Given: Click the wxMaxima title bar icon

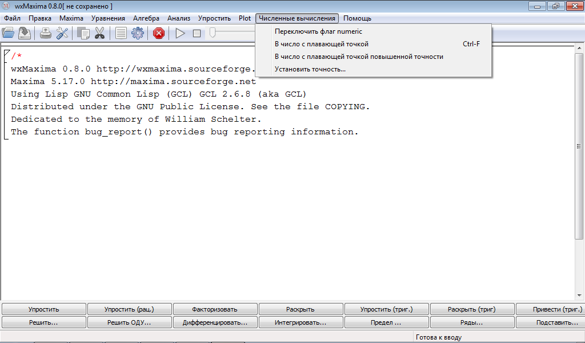Looking at the screenshot, I should pyautogui.click(x=6, y=6).
